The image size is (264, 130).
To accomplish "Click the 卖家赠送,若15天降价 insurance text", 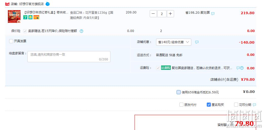I will point(52,31).
